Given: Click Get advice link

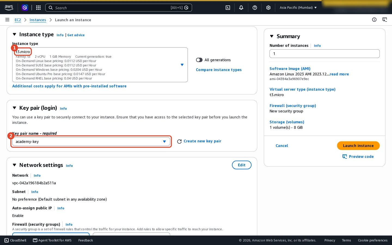Looking at the screenshot, I should (x=76, y=35).
